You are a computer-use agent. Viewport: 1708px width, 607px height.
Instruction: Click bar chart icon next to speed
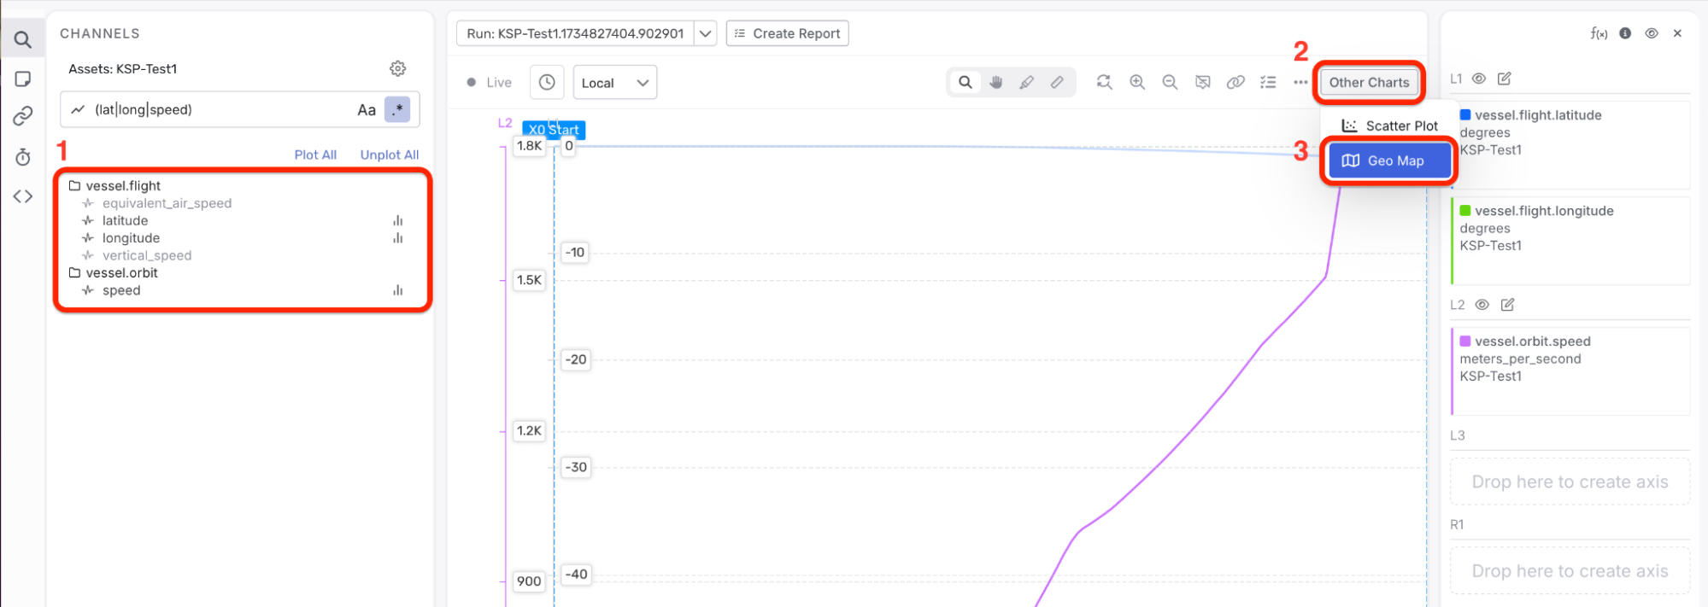pos(398,290)
